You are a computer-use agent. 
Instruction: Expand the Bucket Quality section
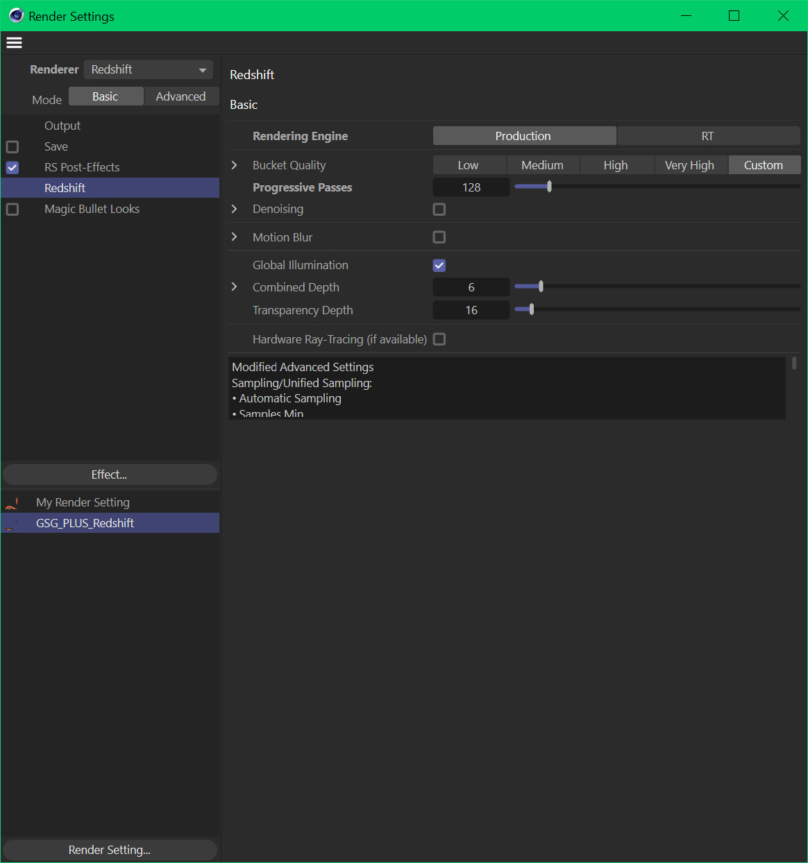point(235,165)
